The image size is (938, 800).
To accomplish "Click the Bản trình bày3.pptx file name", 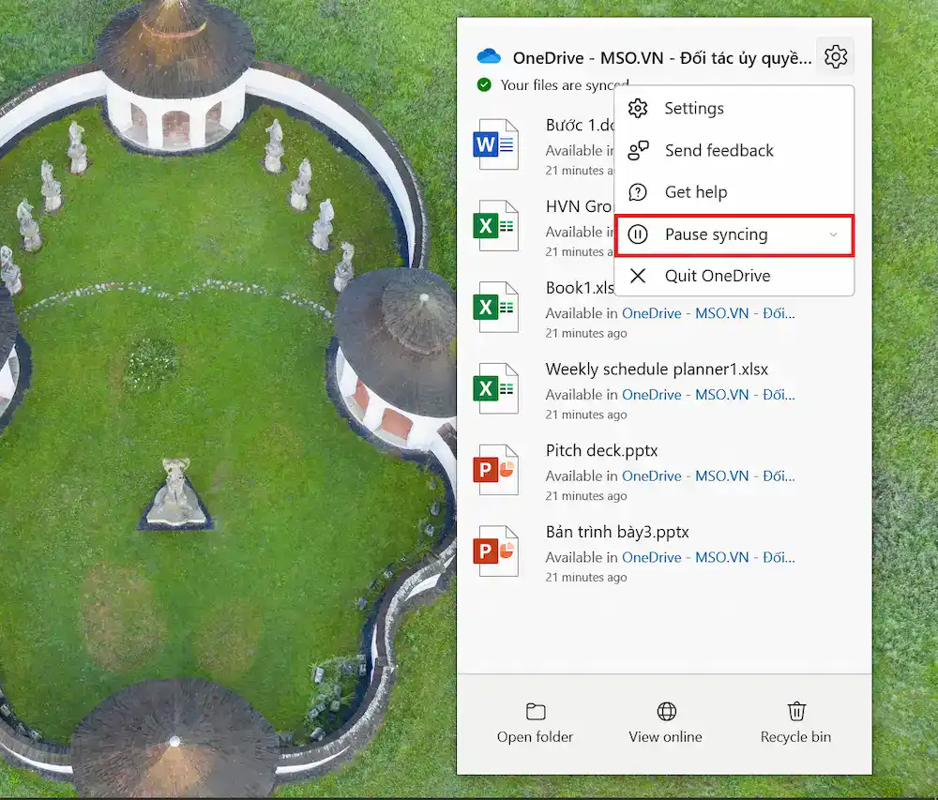I will point(617,532).
